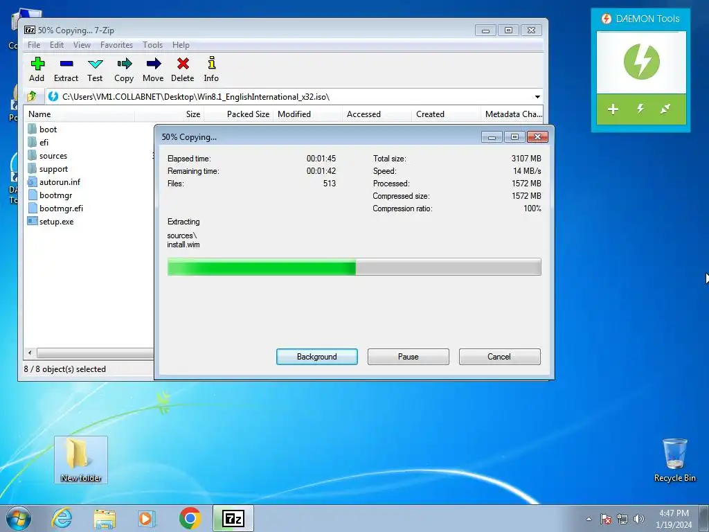Sort by the Size column header
The height and width of the screenshot is (532, 709).
(170, 114)
